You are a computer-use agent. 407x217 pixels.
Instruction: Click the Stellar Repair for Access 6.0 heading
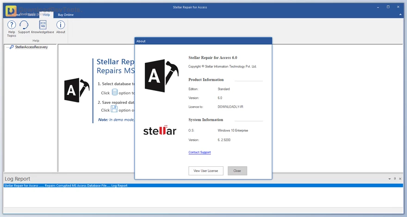click(x=213, y=58)
